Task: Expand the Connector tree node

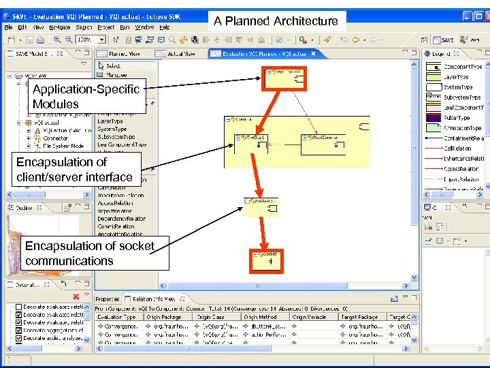Action: click(29, 138)
